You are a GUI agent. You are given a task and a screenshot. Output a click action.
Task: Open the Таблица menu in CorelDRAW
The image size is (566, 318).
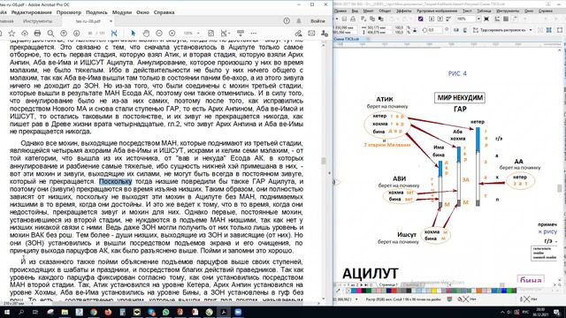[x=484, y=11]
